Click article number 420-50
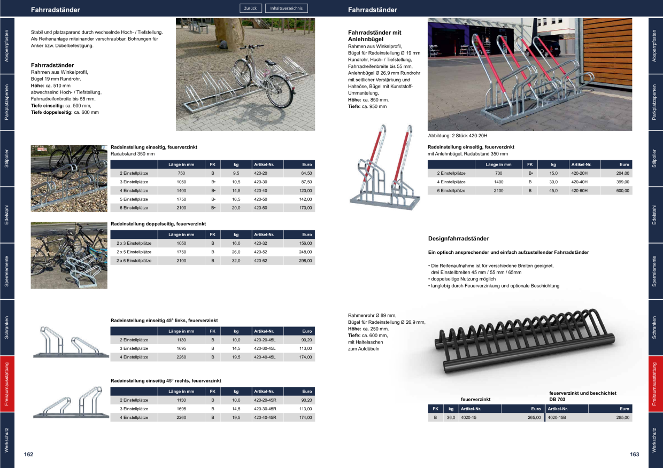The image size is (663, 468). click(261, 199)
